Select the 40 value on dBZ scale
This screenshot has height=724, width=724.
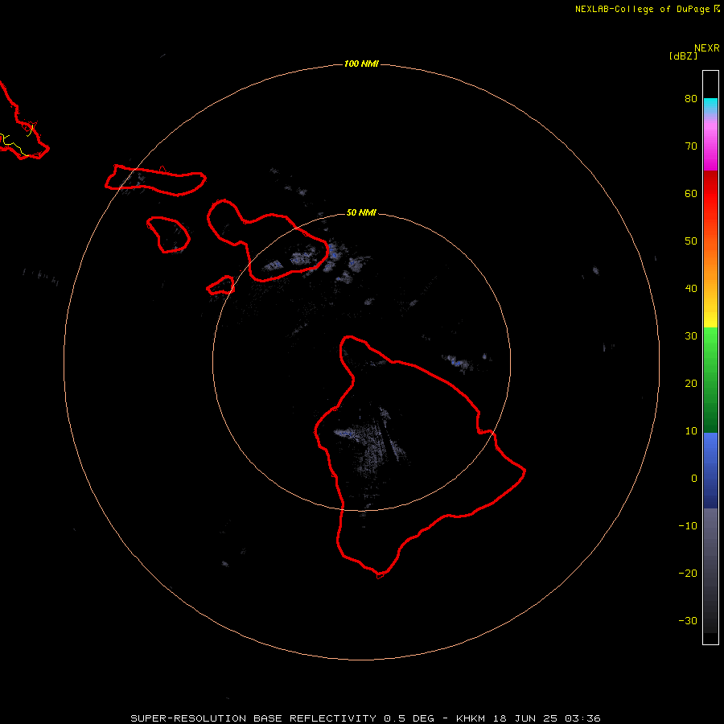[x=691, y=289]
